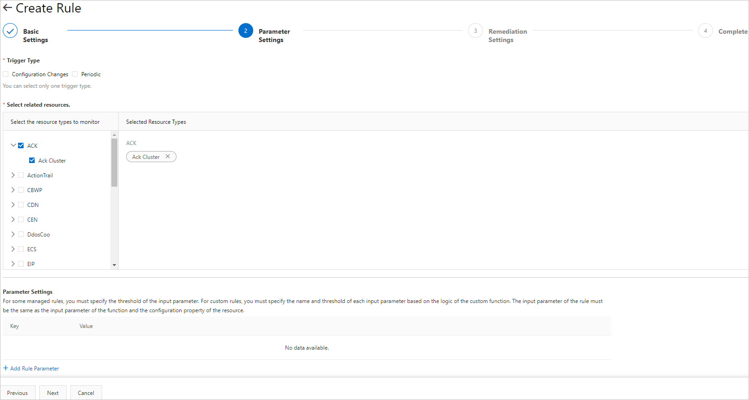This screenshot has height=400, width=749.
Task: Click the Previous button
Action: (x=17, y=393)
